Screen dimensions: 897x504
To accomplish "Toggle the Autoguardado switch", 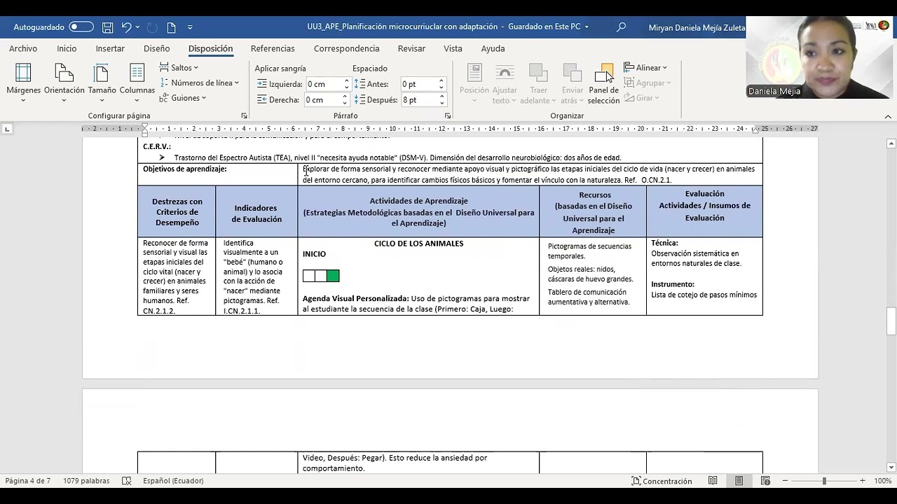I will pos(81,27).
